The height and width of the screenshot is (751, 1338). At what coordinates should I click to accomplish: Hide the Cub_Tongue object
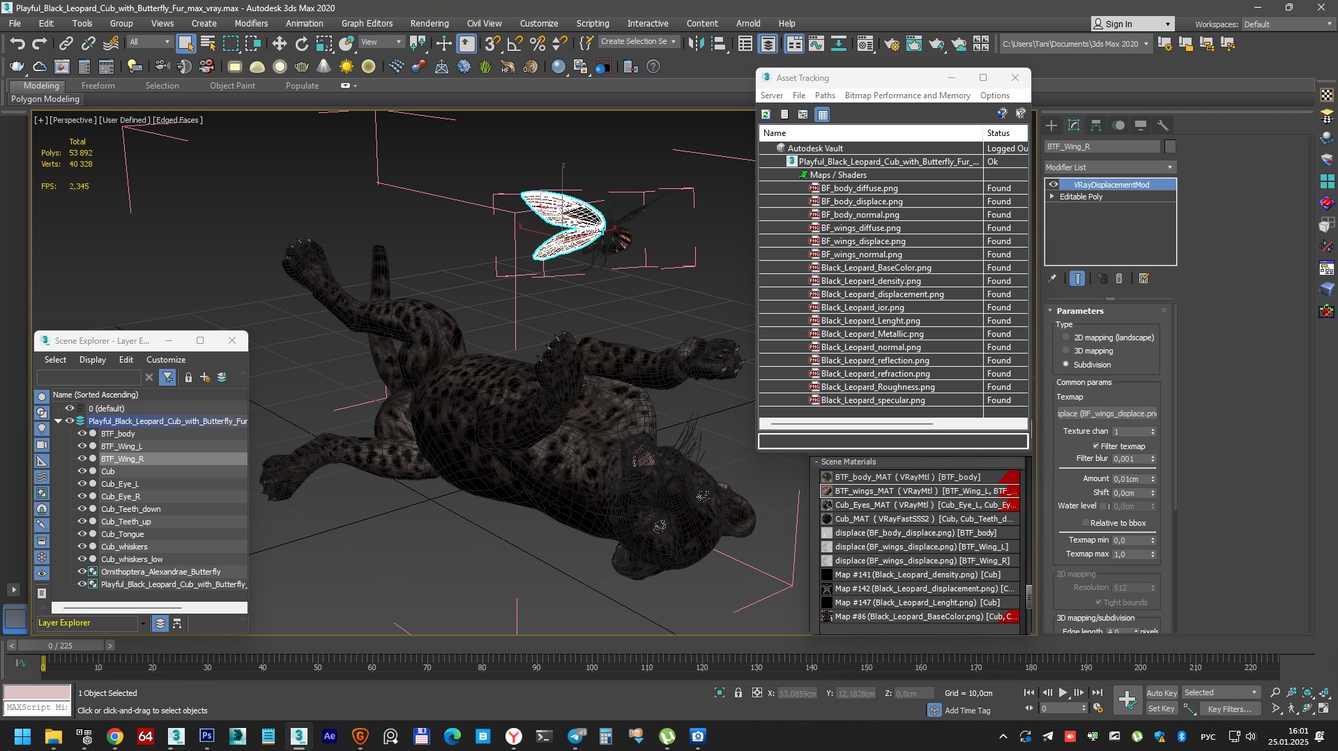point(82,534)
